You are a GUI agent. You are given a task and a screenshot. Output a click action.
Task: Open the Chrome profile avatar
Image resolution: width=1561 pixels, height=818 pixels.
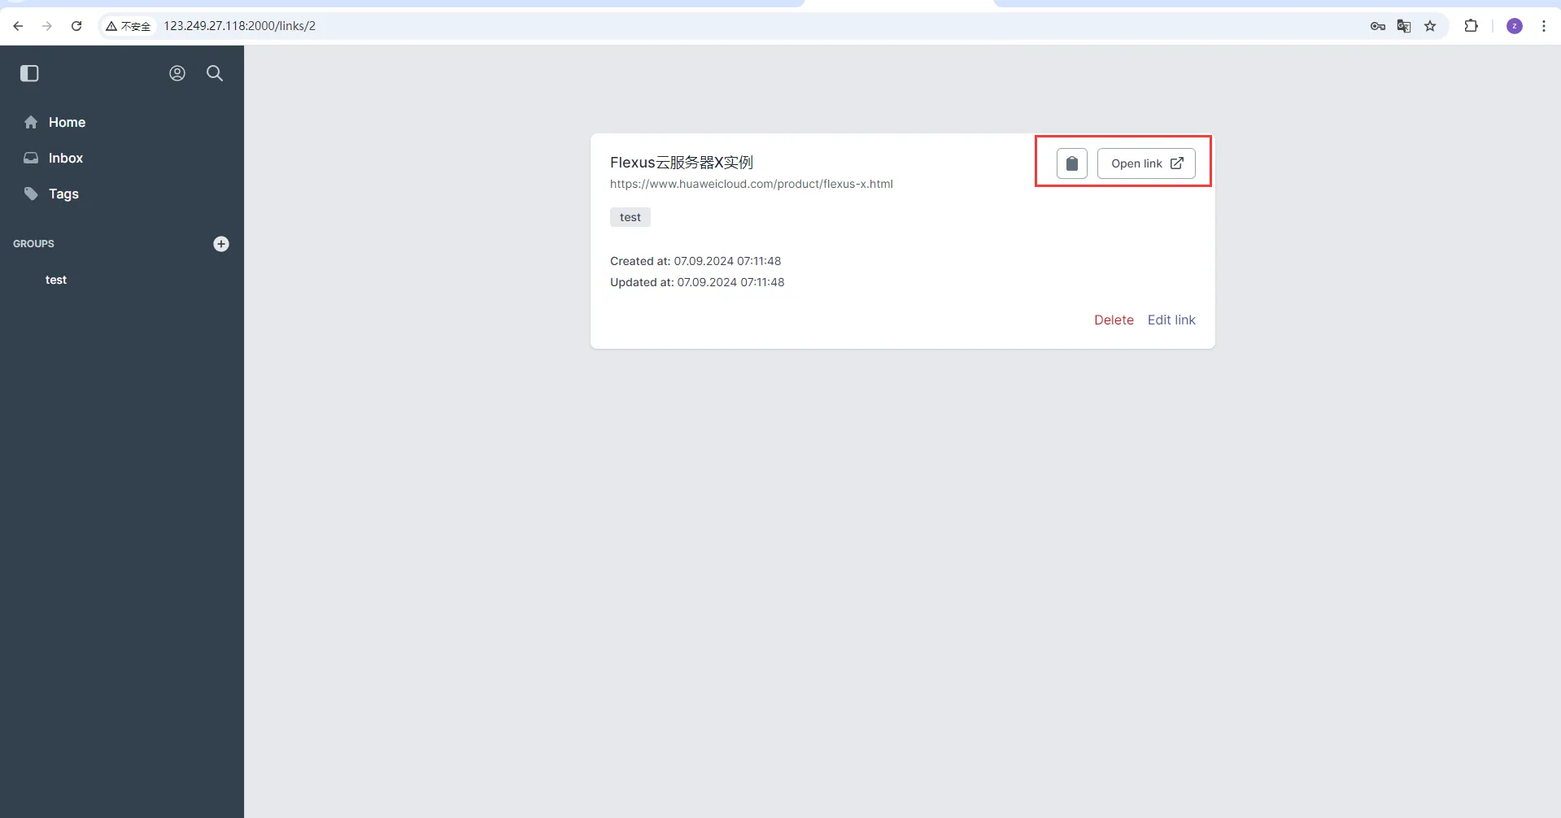click(1515, 26)
